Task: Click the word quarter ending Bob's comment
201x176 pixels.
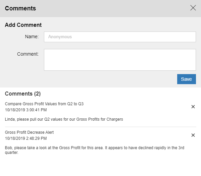Action: coord(11,153)
